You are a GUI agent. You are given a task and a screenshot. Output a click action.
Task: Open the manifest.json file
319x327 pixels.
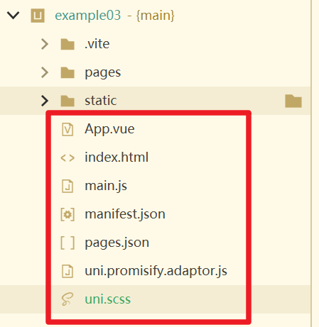pos(125,214)
